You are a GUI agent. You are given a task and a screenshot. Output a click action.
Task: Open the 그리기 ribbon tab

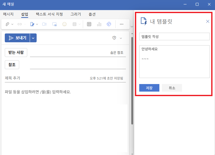[x=76, y=14]
